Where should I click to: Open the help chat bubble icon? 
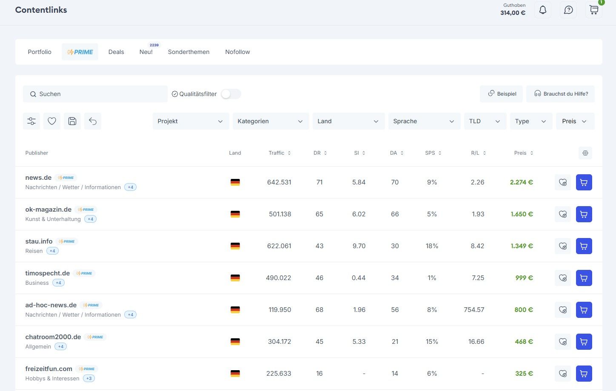tap(568, 10)
